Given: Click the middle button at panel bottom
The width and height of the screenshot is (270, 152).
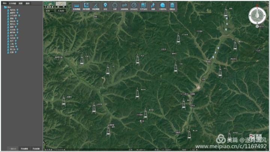Looking at the screenshot, I should pos(24,148).
